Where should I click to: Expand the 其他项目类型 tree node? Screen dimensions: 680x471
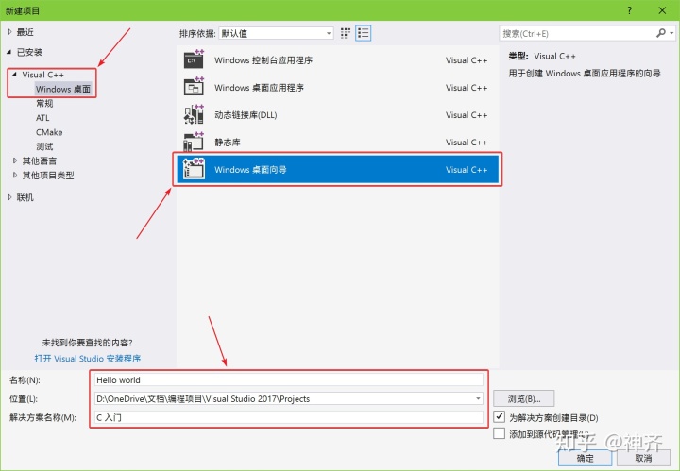pos(15,175)
